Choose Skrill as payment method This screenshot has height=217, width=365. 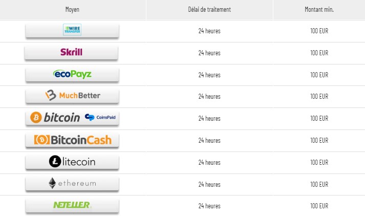tap(71, 52)
